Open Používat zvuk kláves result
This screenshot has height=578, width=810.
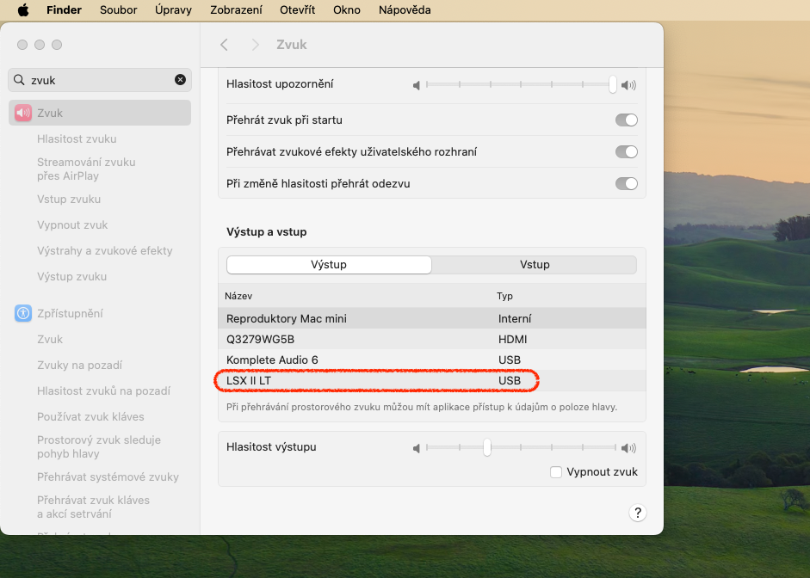(90, 416)
